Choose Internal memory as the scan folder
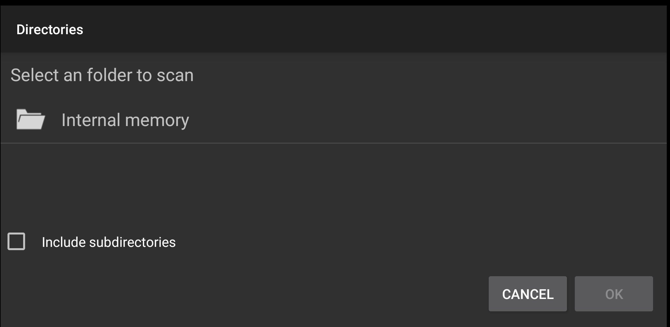 334,120
